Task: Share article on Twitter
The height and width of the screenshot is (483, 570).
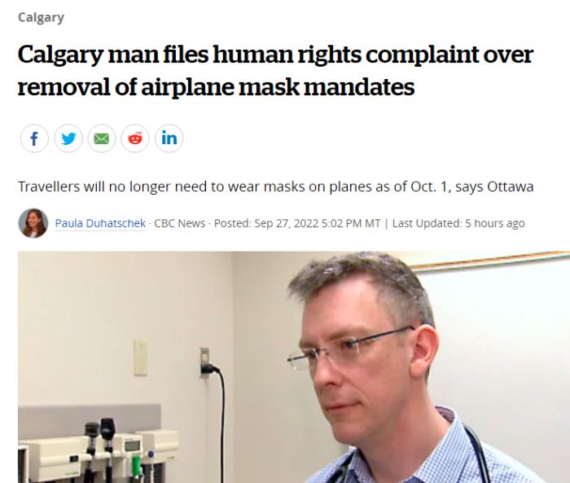Action: (x=68, y=138)
